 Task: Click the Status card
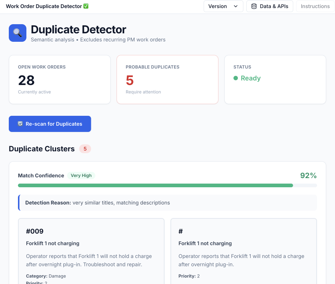(275, 80)
